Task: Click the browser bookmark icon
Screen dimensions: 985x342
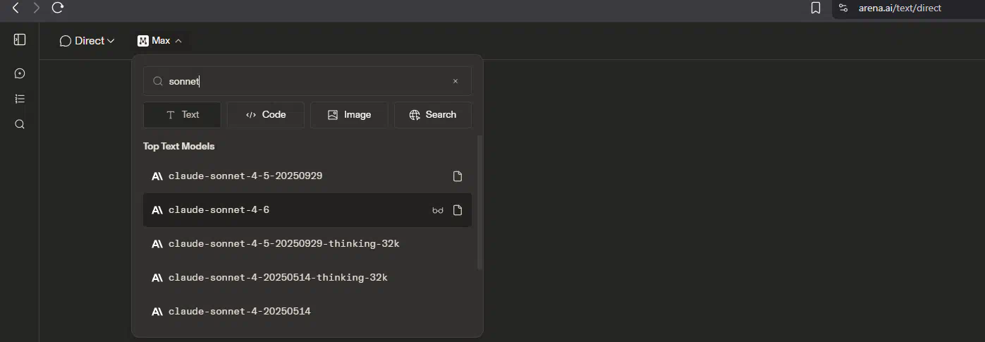Action: pyautogui.click(x=815, y=8)
